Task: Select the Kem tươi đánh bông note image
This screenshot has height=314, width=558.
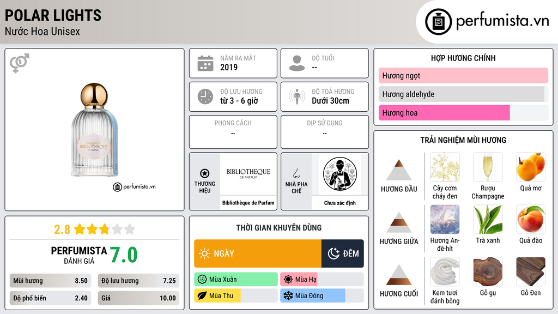Action: [445, 271]
